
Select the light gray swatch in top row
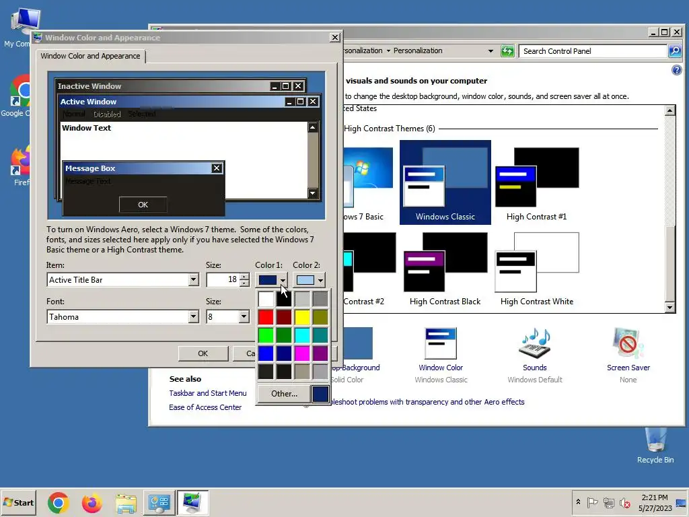(302, 299)
